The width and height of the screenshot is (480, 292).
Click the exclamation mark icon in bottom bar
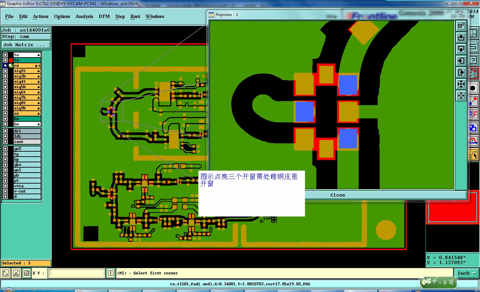click(x=111, y=273)
